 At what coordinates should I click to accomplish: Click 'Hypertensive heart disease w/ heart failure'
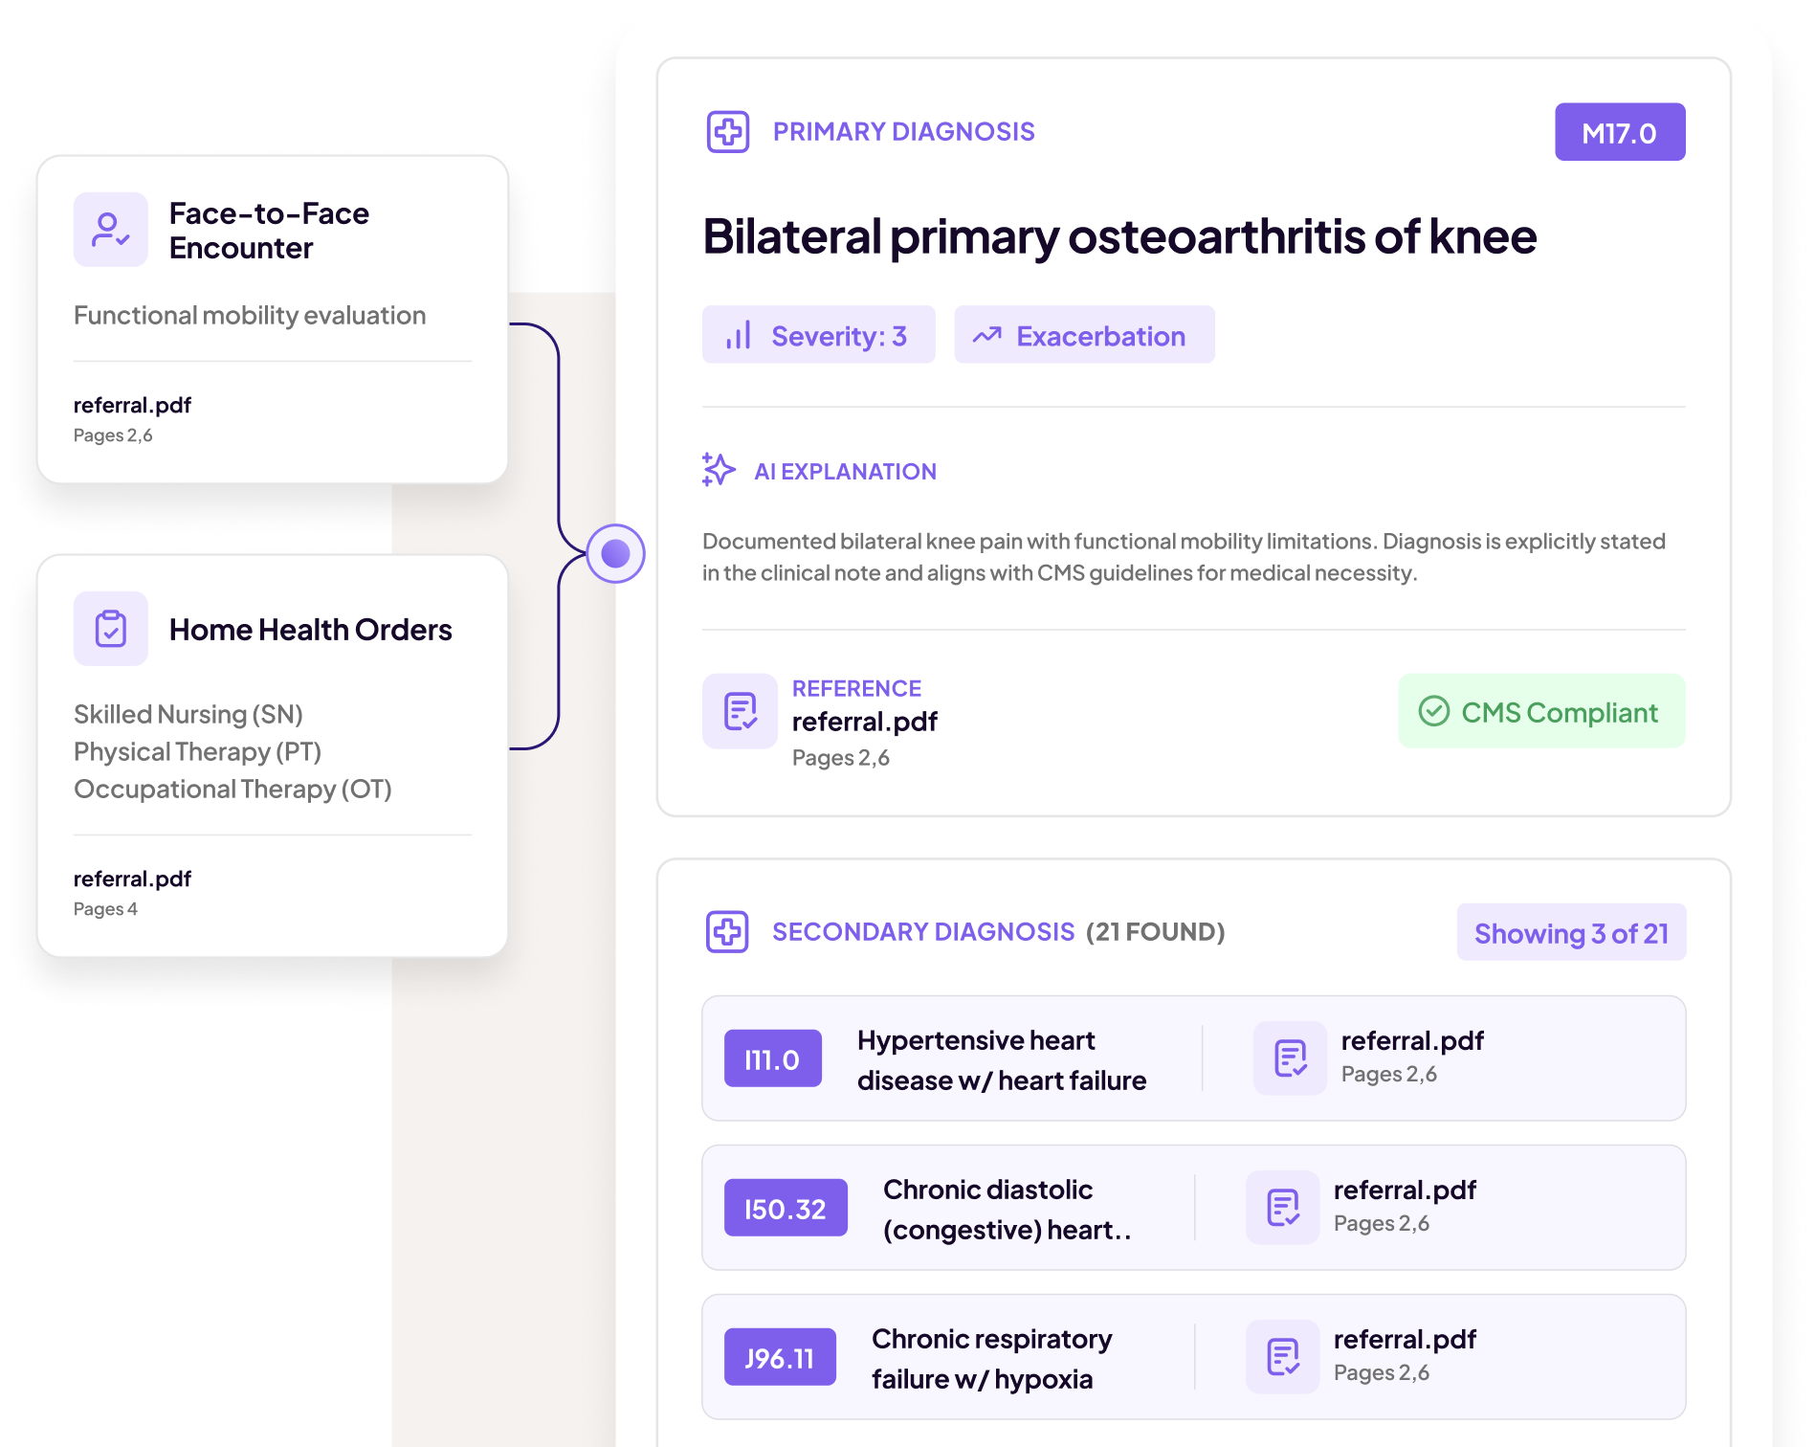click(x=1002, y=1060)
